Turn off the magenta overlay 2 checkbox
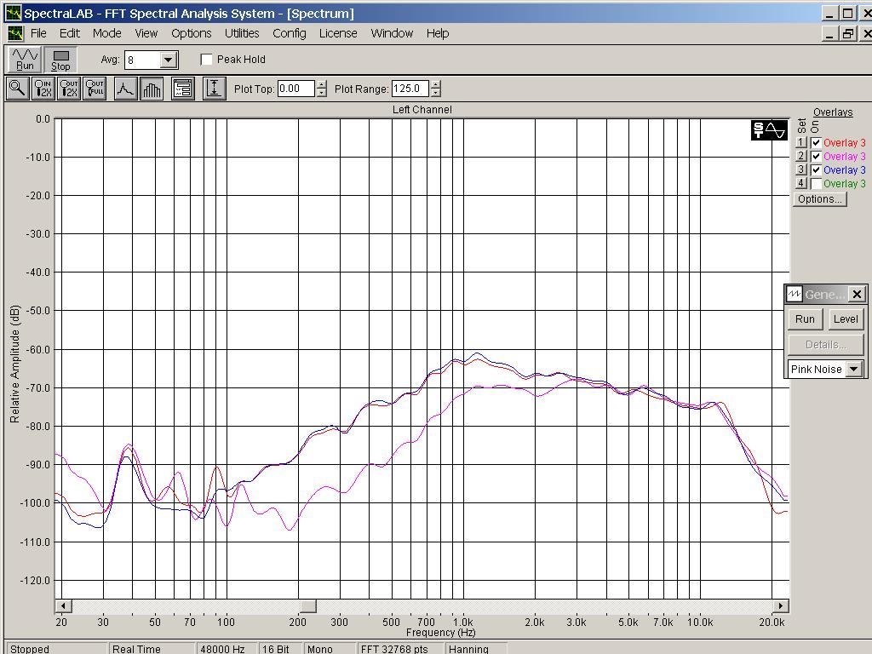Viewport: 872px width, 654px height. (816, 157)
